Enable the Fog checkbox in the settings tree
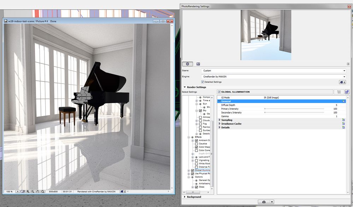This screenshot has height=207, width=353. tap(200, 124)
